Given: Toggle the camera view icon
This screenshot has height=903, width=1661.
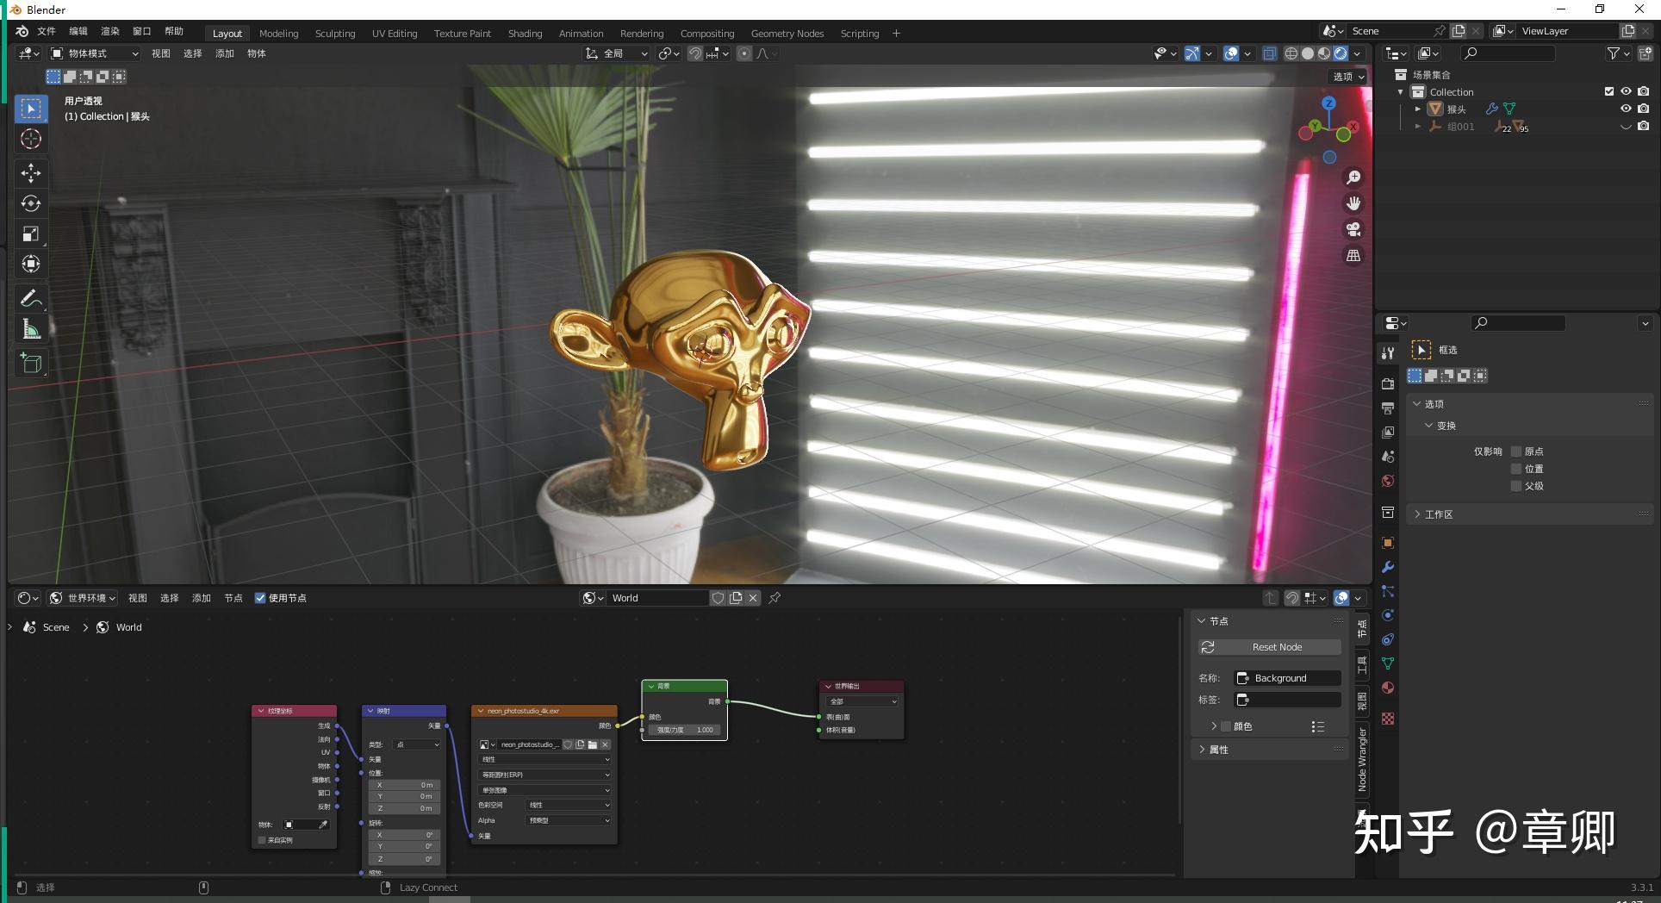Looking at the screenshot, I should pyautogui.click(x=1353, y=229).
